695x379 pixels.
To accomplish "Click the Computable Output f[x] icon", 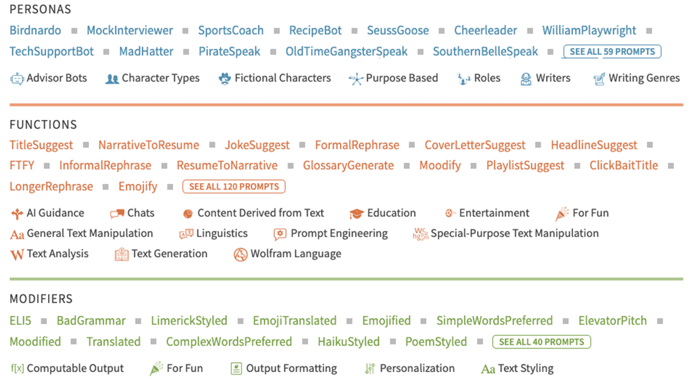I will pos(17,369).
